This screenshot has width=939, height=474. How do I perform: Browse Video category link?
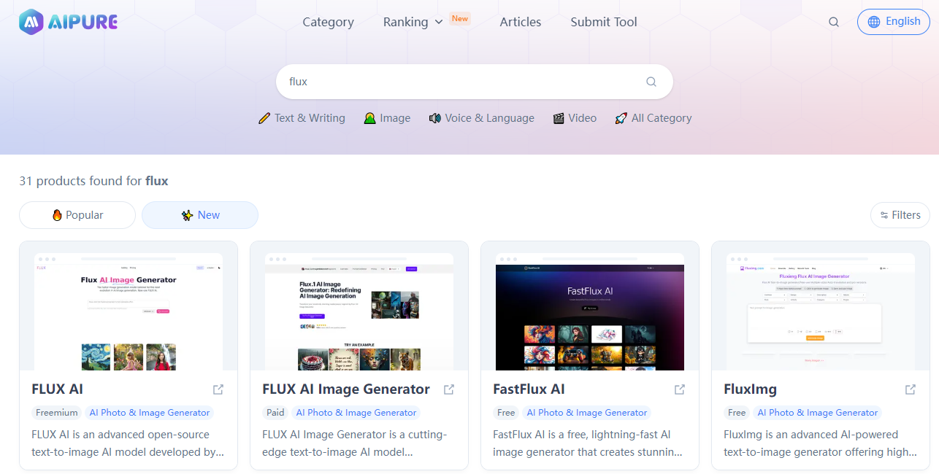(x=575, y=118)
